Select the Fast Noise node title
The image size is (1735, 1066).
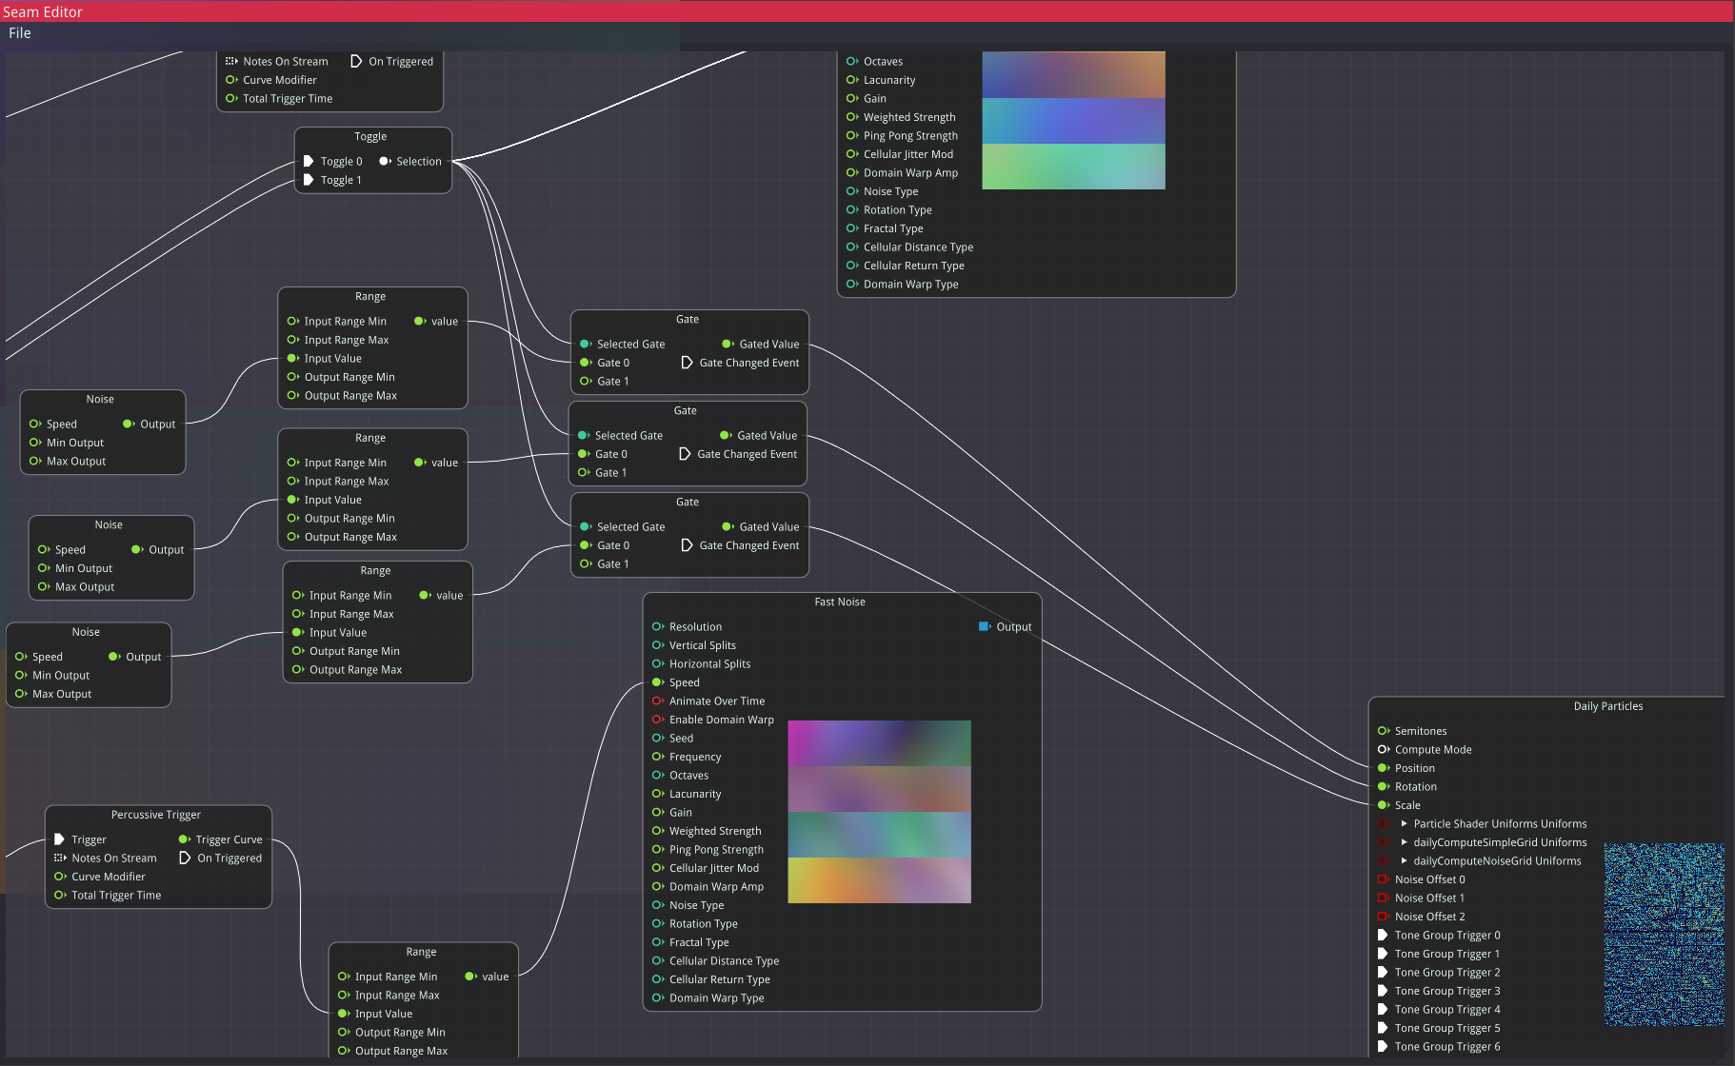pyautogui.click(x=840, y=602)
